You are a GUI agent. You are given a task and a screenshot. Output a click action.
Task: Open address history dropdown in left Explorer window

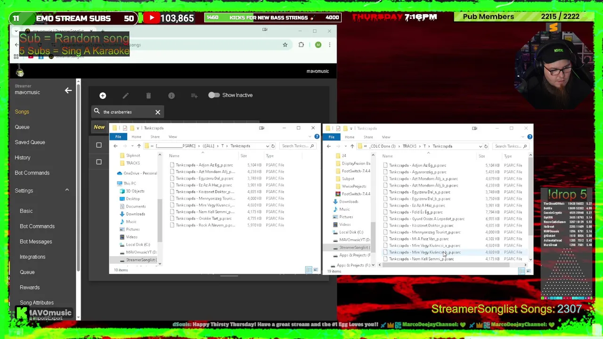(x=268, y=146)
